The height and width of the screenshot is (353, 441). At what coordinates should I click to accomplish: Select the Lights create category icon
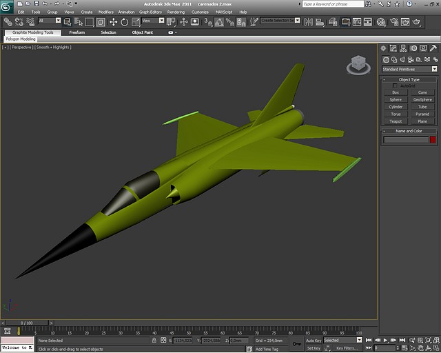(x=402, y=60)
